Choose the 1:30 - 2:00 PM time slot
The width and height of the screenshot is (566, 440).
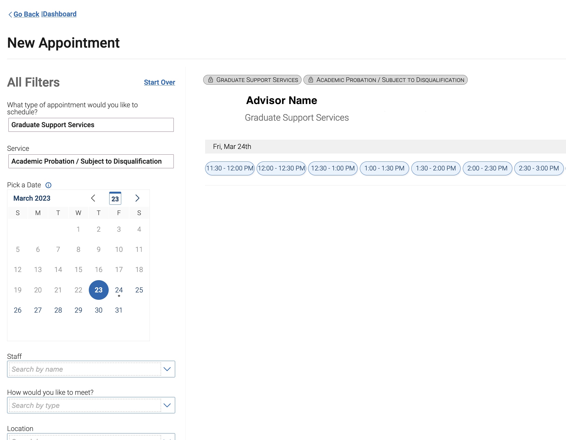pos(436,168)
